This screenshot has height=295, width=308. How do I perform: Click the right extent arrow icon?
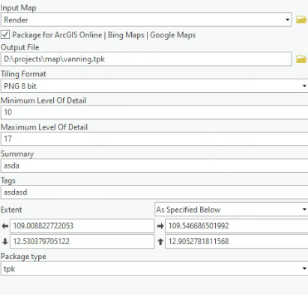[160, 226]
